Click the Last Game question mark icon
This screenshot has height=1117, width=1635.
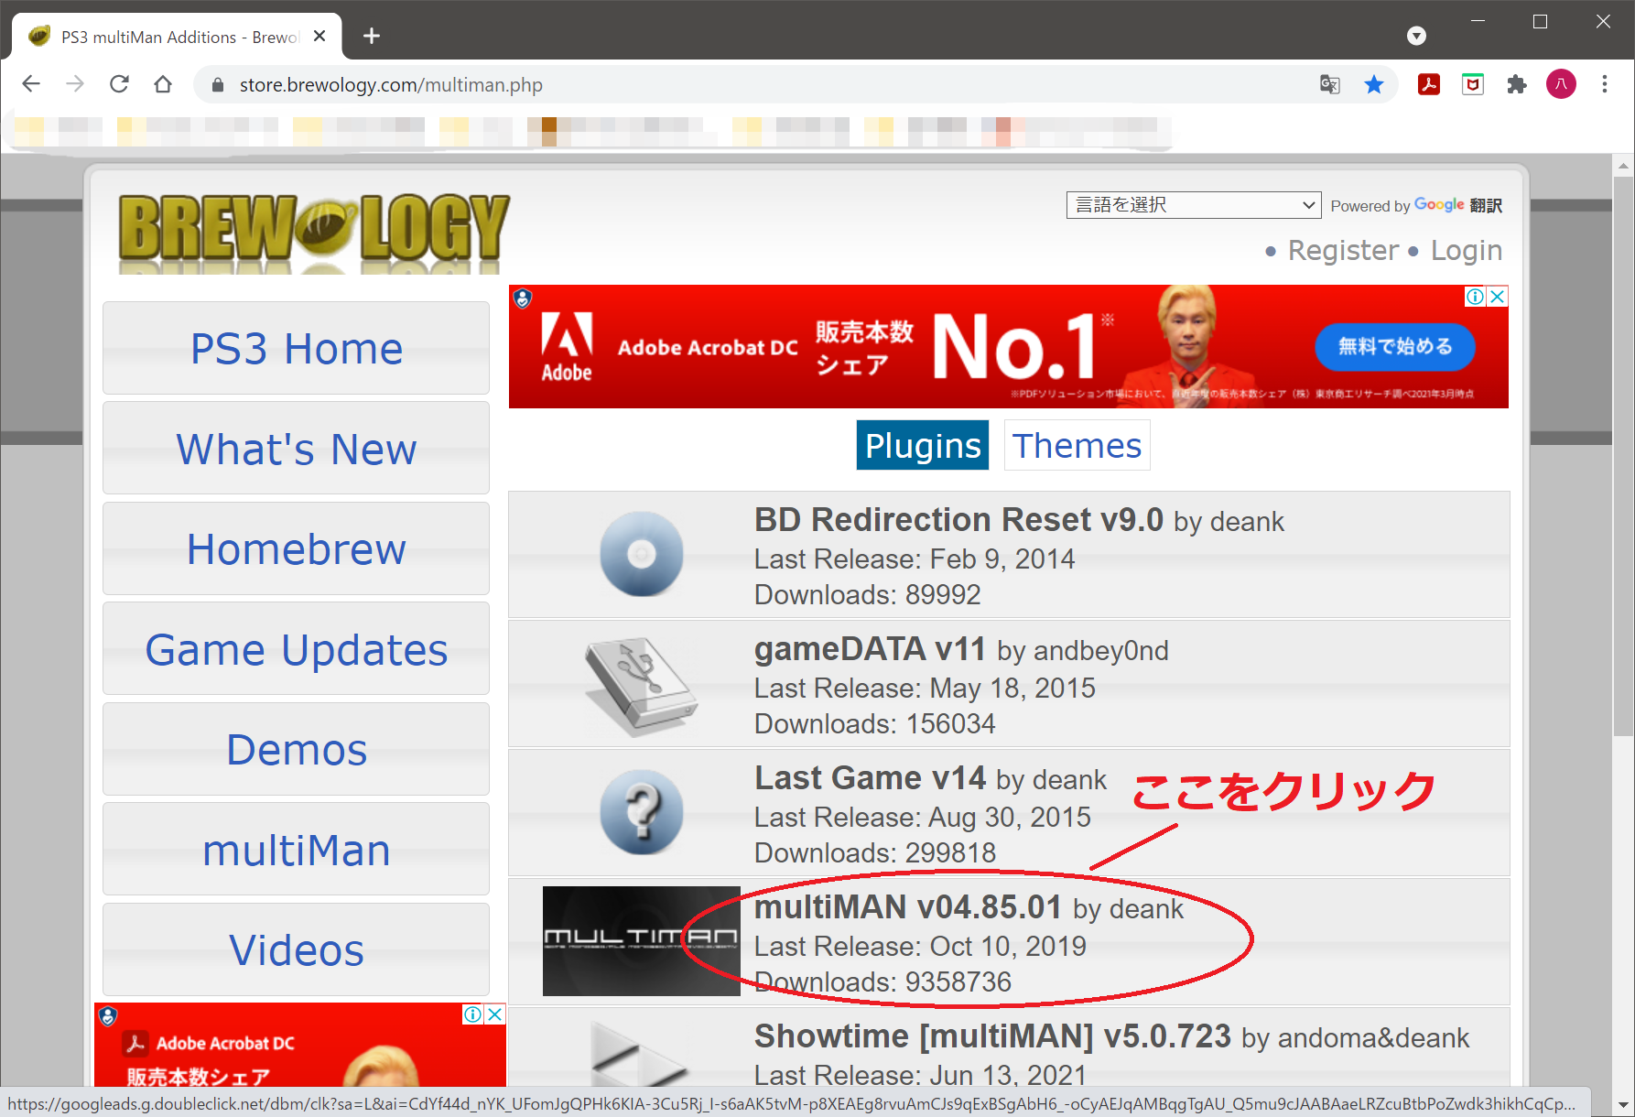pyautogui.click(x=641, y=812)
